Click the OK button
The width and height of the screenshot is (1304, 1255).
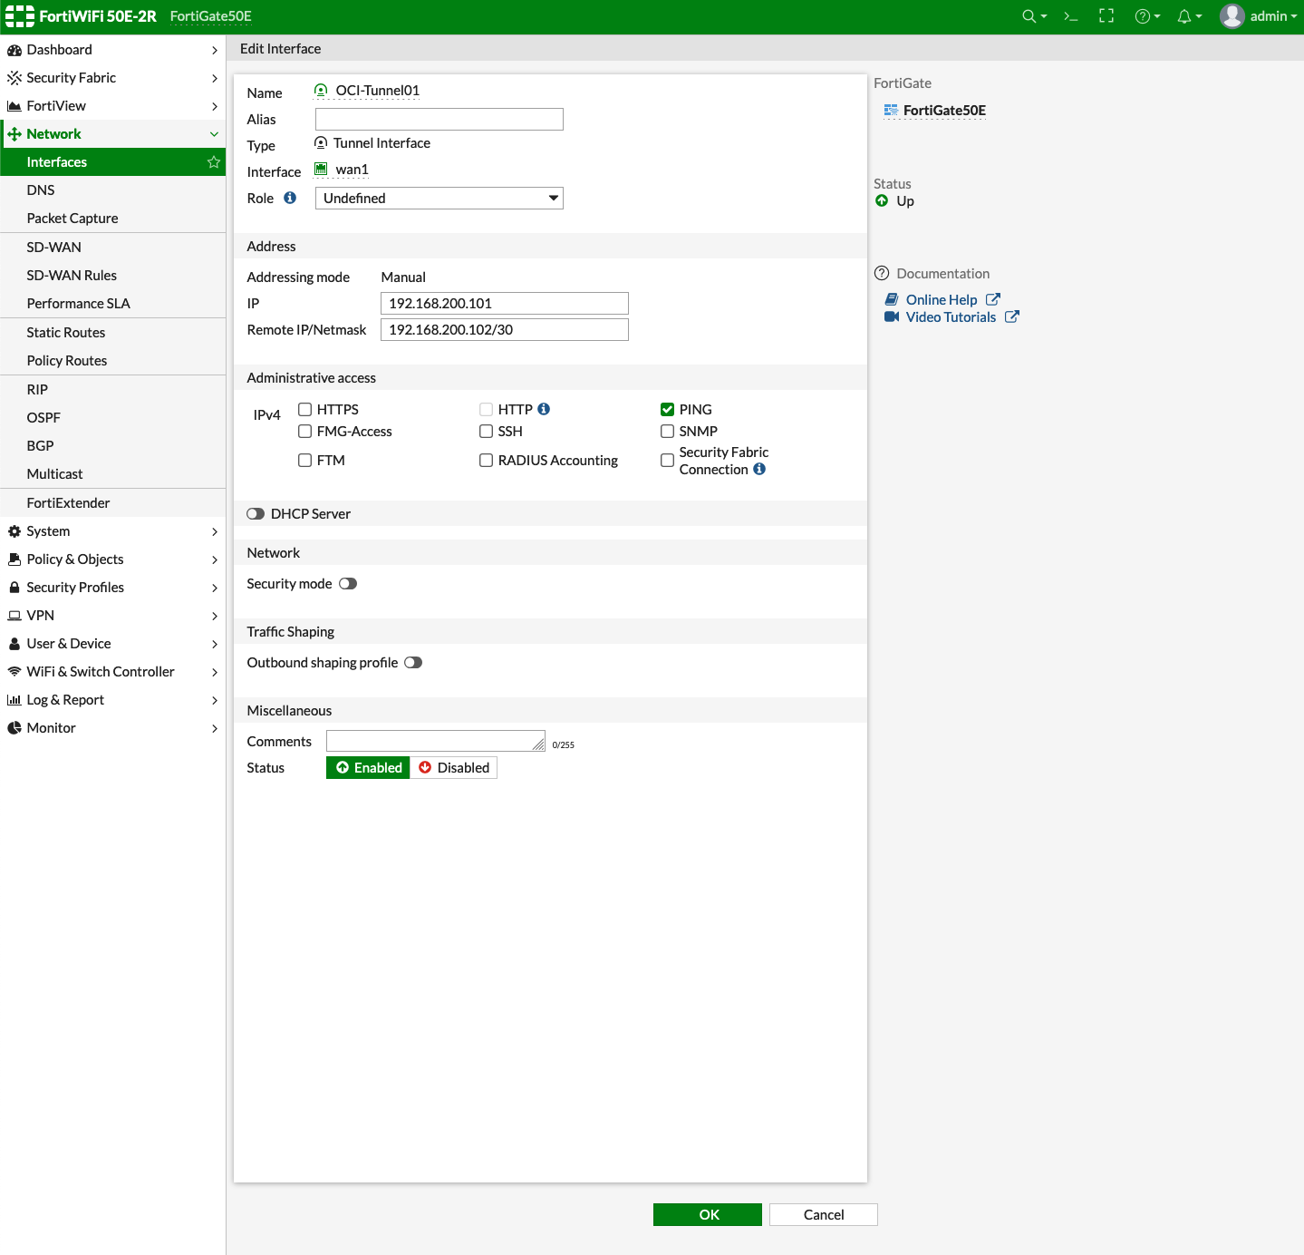coord(707,1214)
